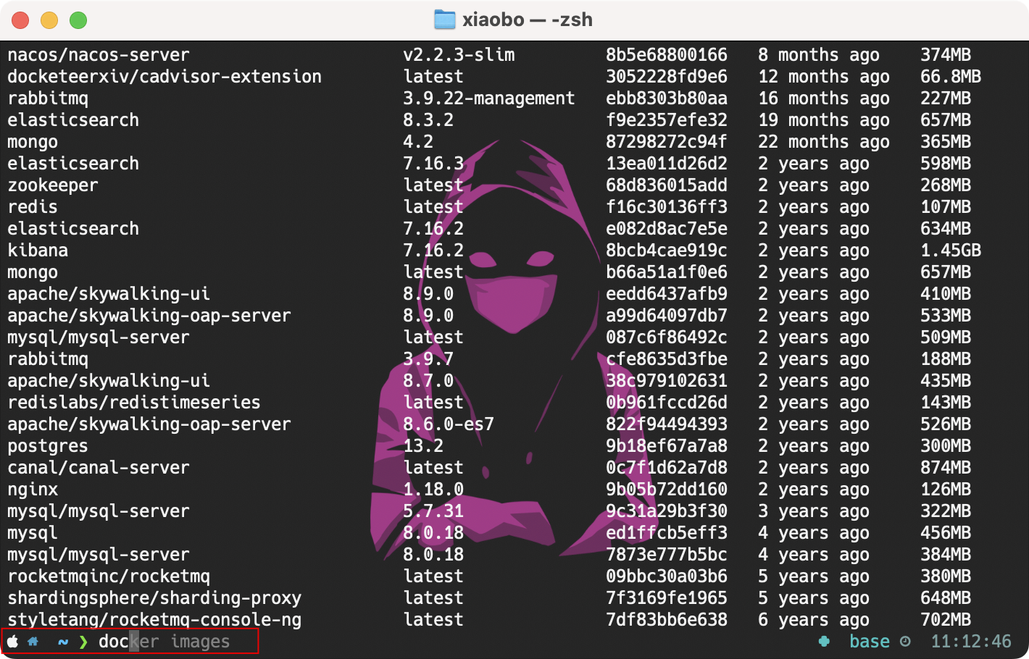Click rabbitmq tag '3.9.7'

428,359
